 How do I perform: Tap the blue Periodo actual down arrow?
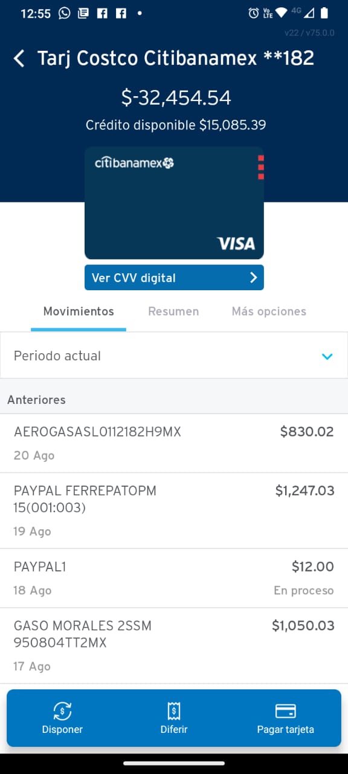click(x=327, y=356)
